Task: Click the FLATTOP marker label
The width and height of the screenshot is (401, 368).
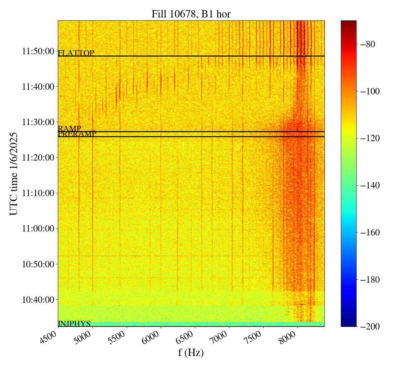Action: coord(76,53)
